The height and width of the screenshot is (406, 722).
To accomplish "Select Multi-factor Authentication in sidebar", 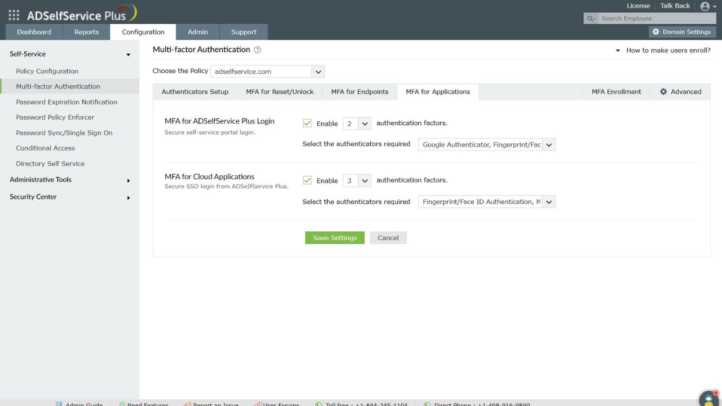I will coord(58,86).
